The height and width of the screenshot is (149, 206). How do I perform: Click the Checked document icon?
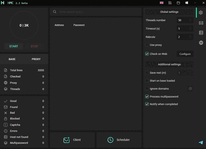click(5, 77)
